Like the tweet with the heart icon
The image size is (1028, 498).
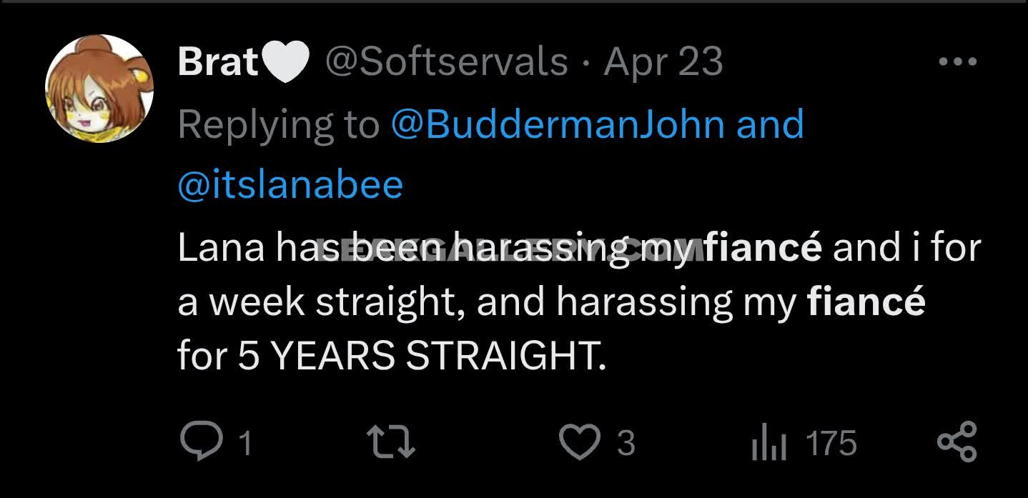click(579, 441)
